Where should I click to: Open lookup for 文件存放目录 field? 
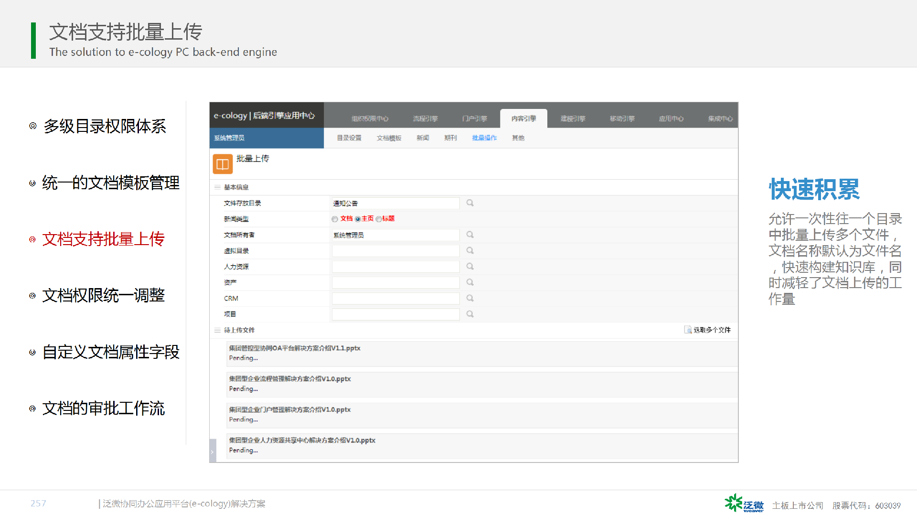(470, 203)
